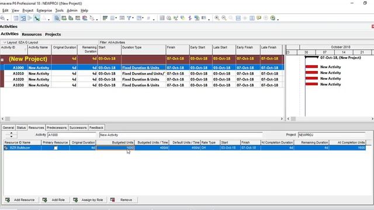The width and height of the screenshot is (374, 210).
Task: Open the Columns settings icon
Action: (x=112, y=18)
